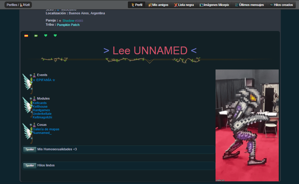Select the second green heart tab
The height and width of the screenshot is (184, 299).
tap(55, 35)
